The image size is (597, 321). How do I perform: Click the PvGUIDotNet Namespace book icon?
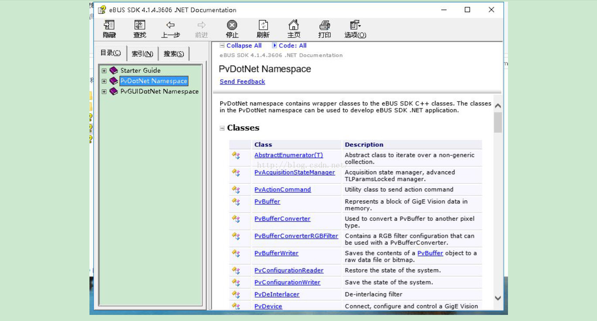113,91
